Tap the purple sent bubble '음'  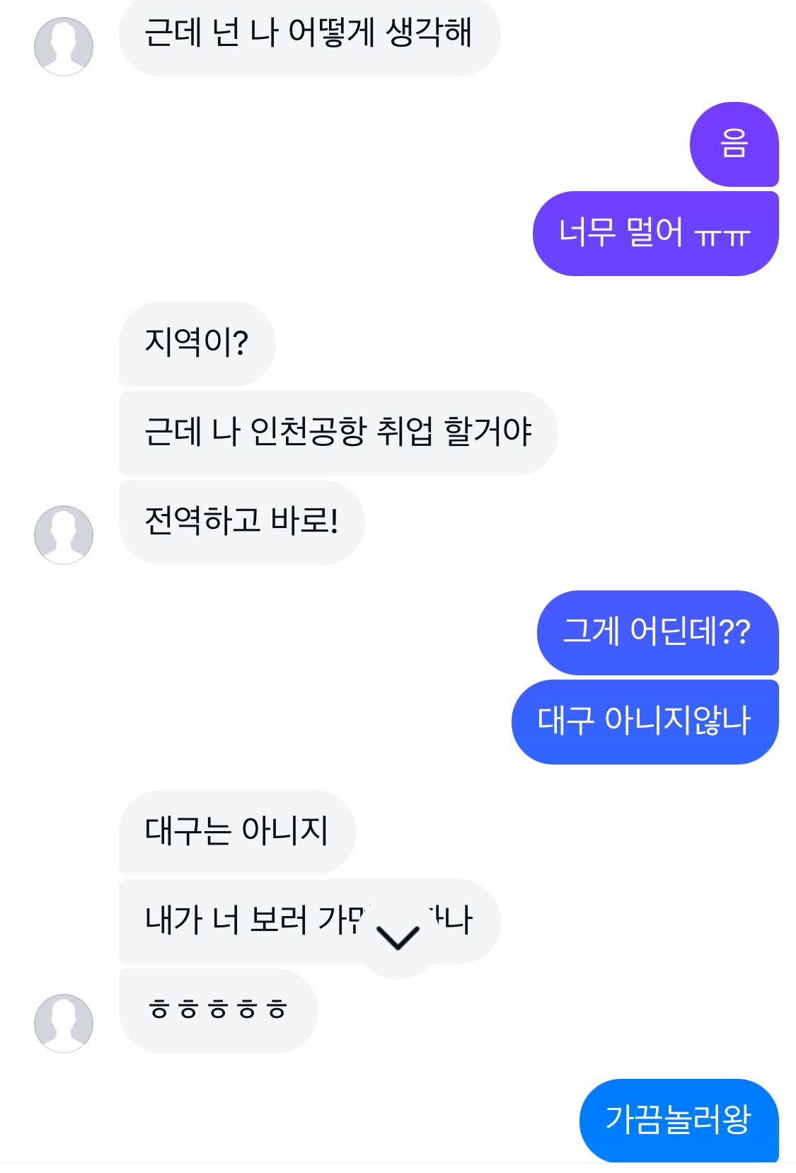[x=734, y=144]
